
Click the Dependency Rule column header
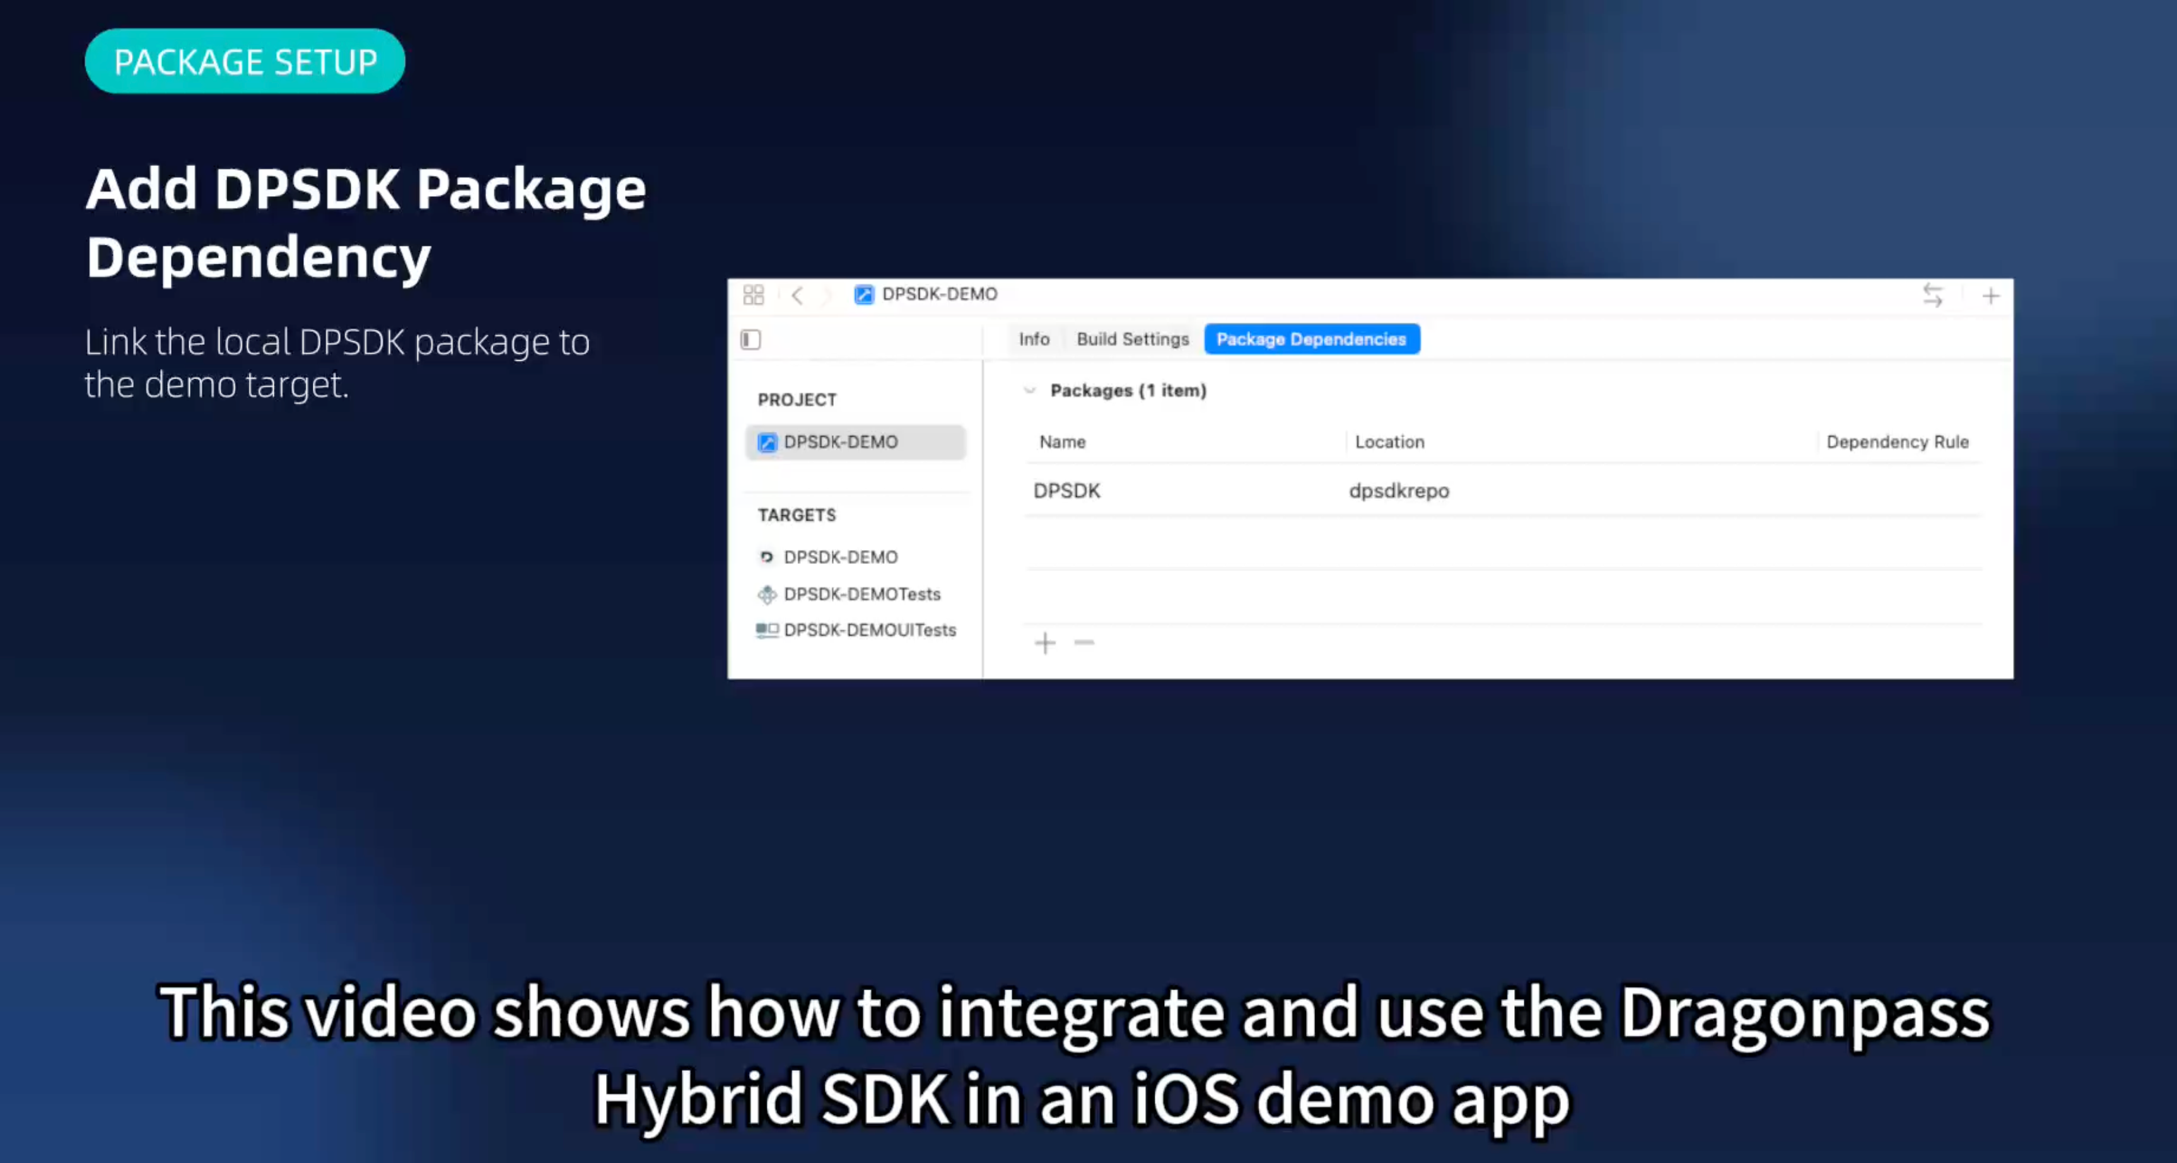pyautogui.click(x=1897, y=442)
